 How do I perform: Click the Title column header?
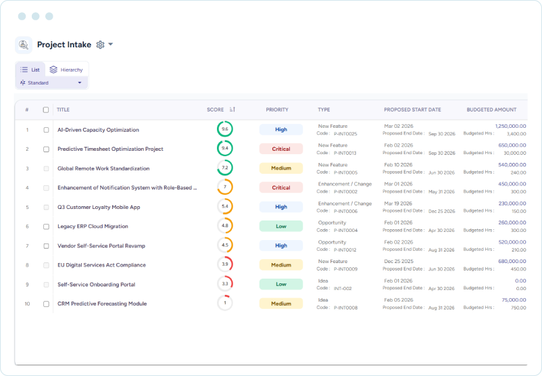pos(63,110)
